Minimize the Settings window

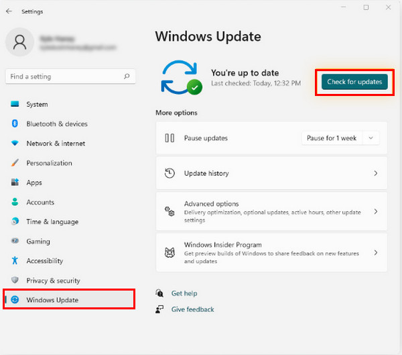(343, 7)
